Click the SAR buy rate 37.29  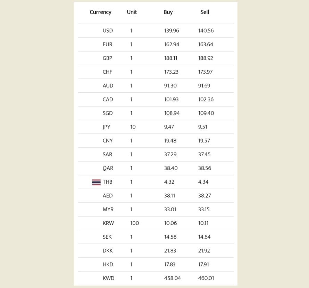click(x=170, y=154)
